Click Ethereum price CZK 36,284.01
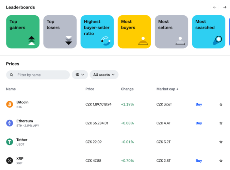The image size is (230, 170). 97,123
